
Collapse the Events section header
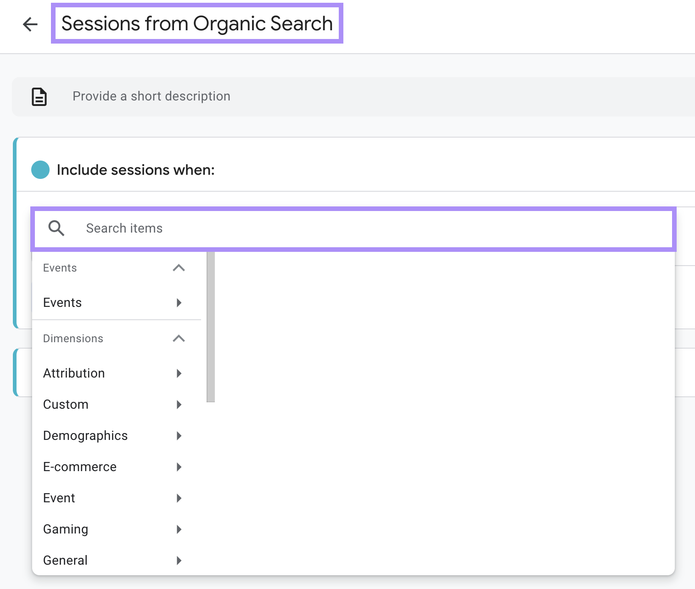[x=179, y=268]
